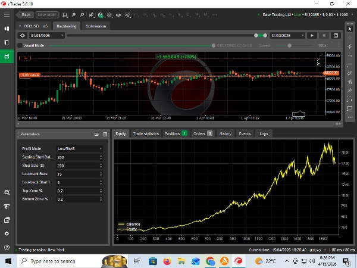Open the hamburger main menu
Image resolution: width=357 pixels, height=268 pixels.
click(7, 15)
